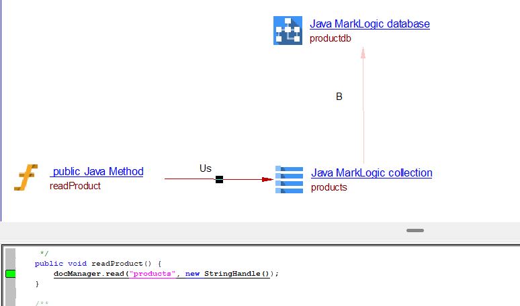Click the B label on the pink arrow

[x=339, y=97]
